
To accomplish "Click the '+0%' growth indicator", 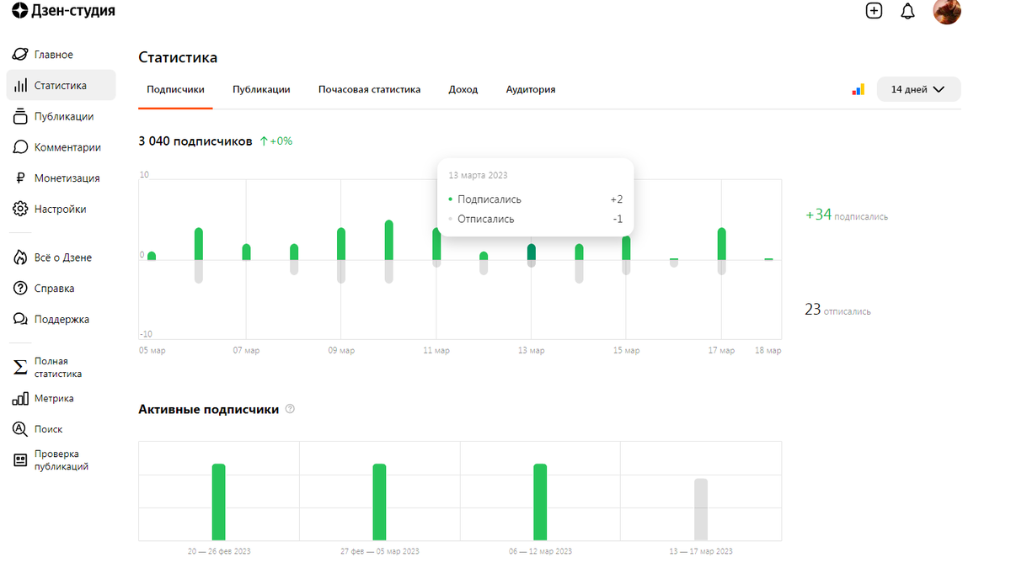I will point(276,141).
